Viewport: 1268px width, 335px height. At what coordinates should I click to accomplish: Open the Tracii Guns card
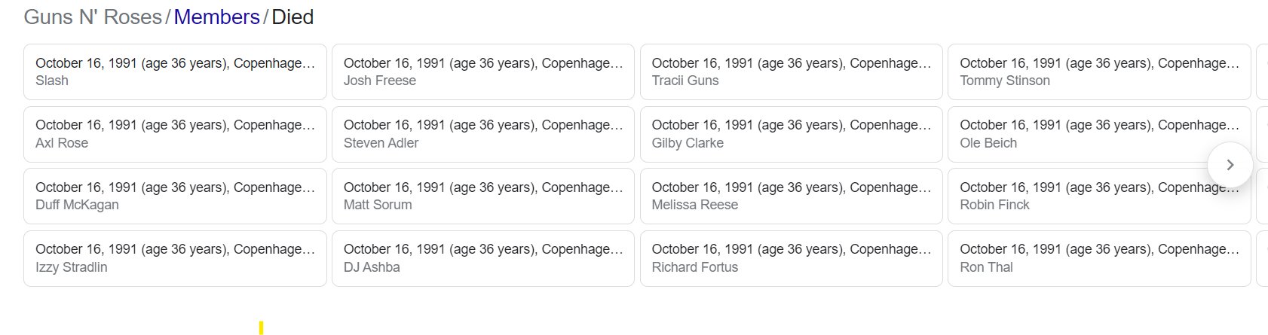coord(791,72)
